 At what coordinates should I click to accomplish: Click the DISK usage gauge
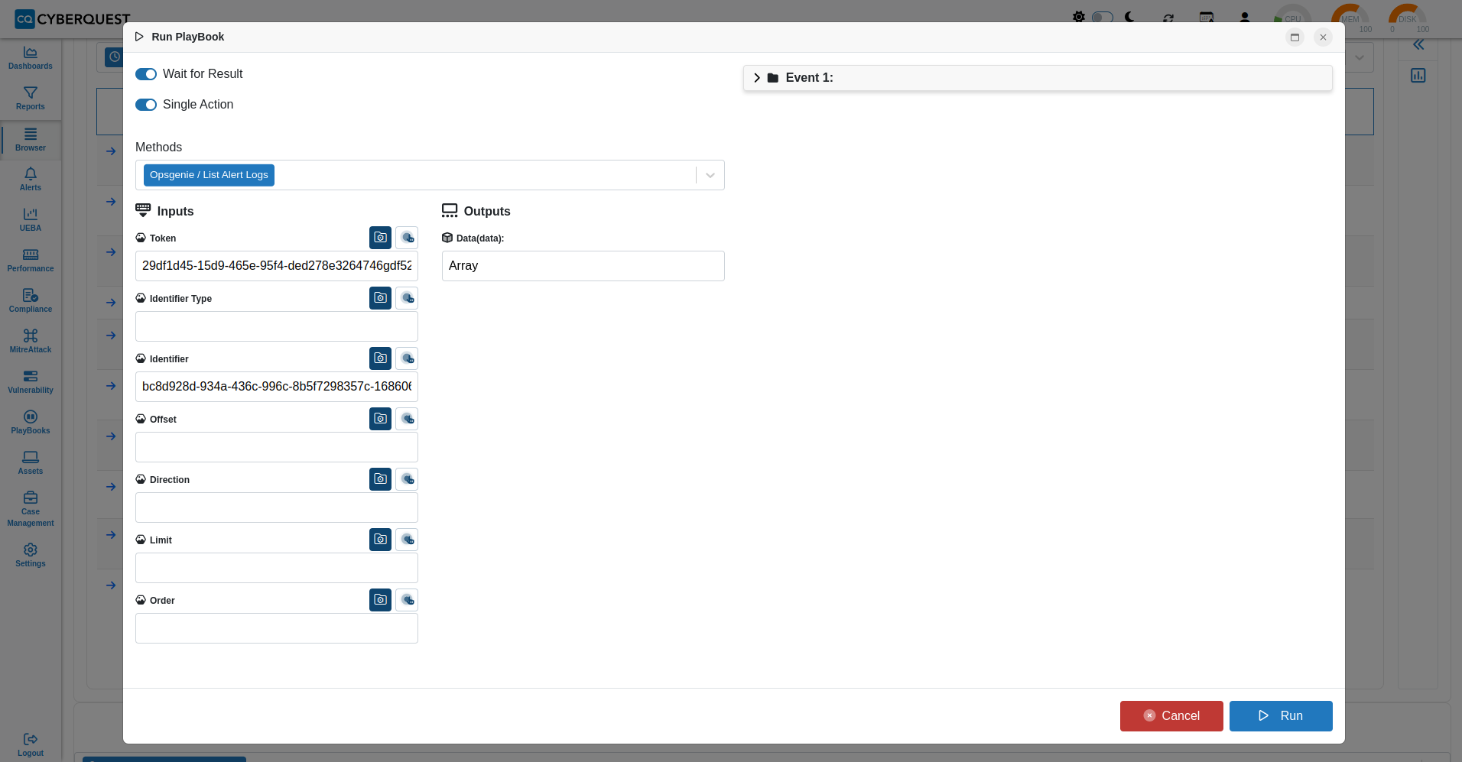point(1408,18)
